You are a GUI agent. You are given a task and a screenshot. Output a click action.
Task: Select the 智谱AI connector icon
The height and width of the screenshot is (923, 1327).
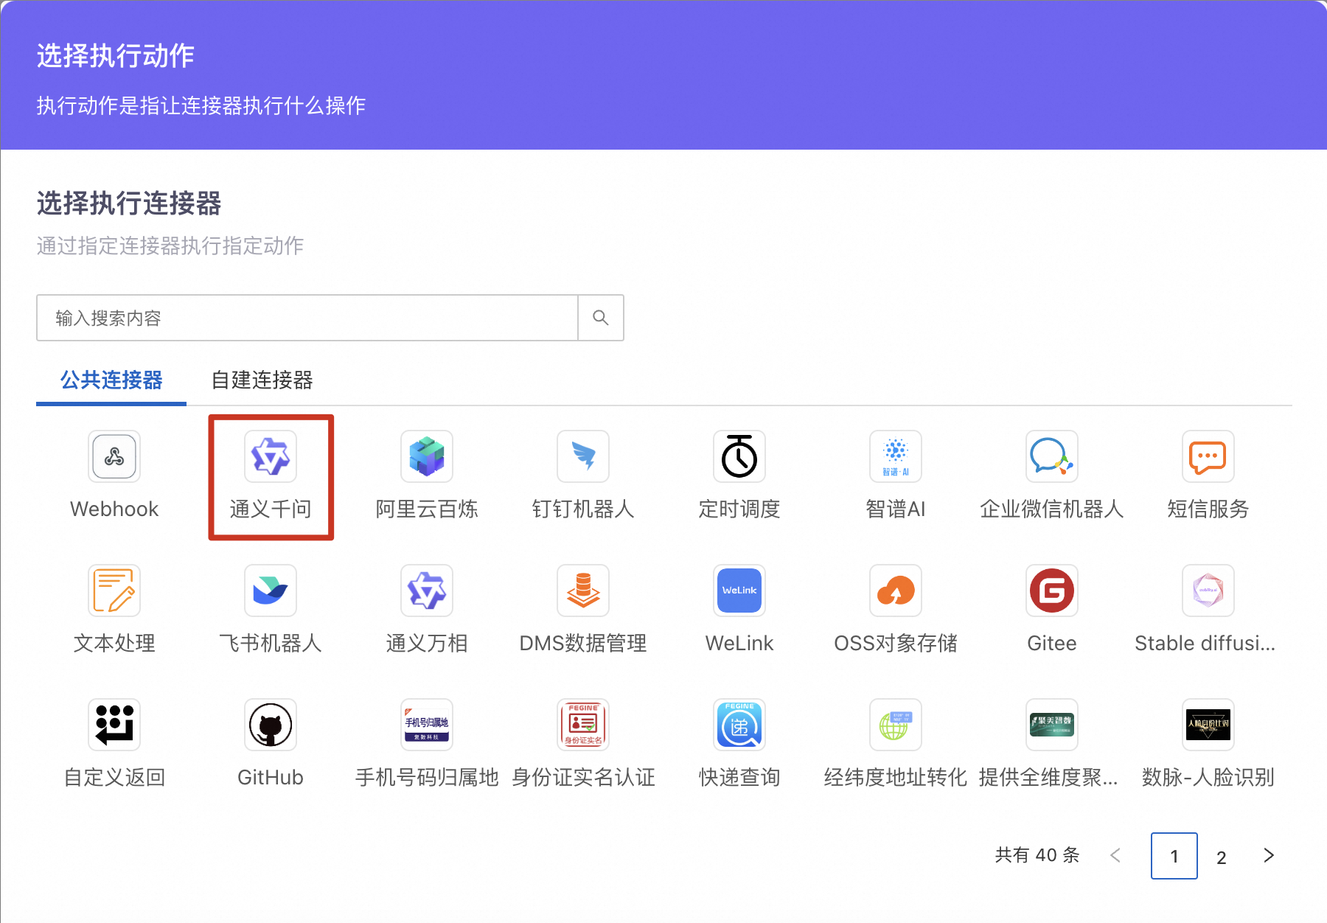(x=896, y=456)
